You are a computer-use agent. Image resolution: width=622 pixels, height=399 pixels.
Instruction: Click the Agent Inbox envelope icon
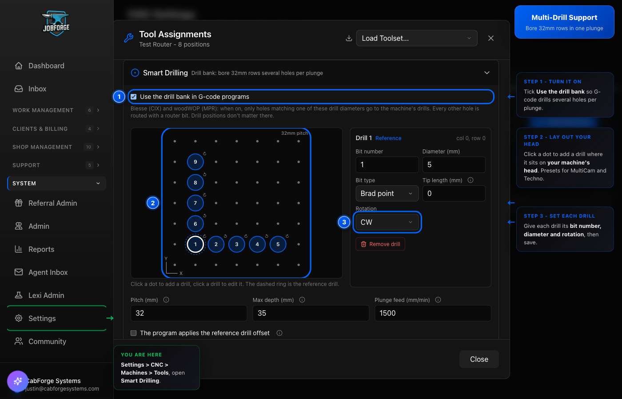(x=19, y=272)
